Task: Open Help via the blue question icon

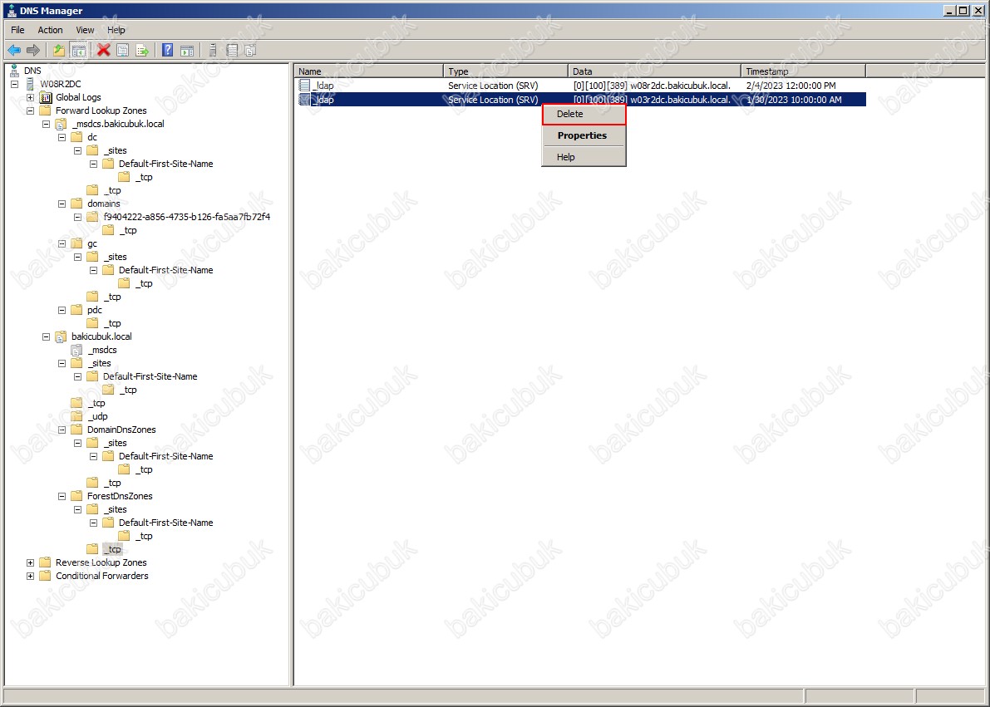Action: (x=167, y=50)
